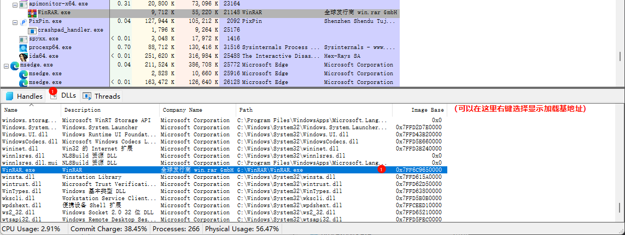Click CPU Usage in status bar
Viewport: 625px width, 235px height.
point(31,229)
